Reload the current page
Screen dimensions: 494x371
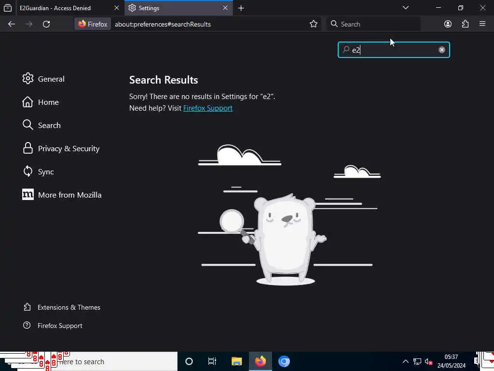tap(46, 24)
